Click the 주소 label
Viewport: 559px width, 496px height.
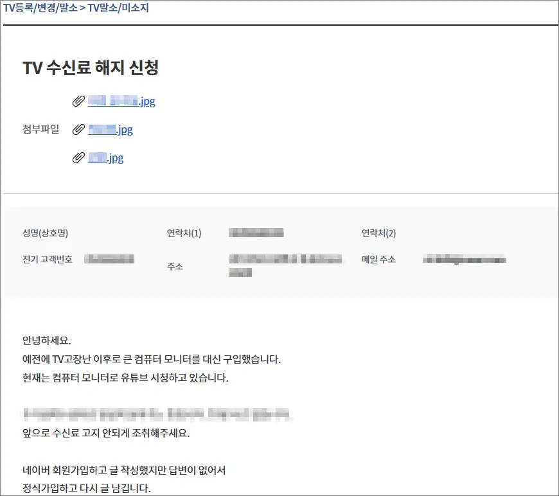tap(175, 267)
